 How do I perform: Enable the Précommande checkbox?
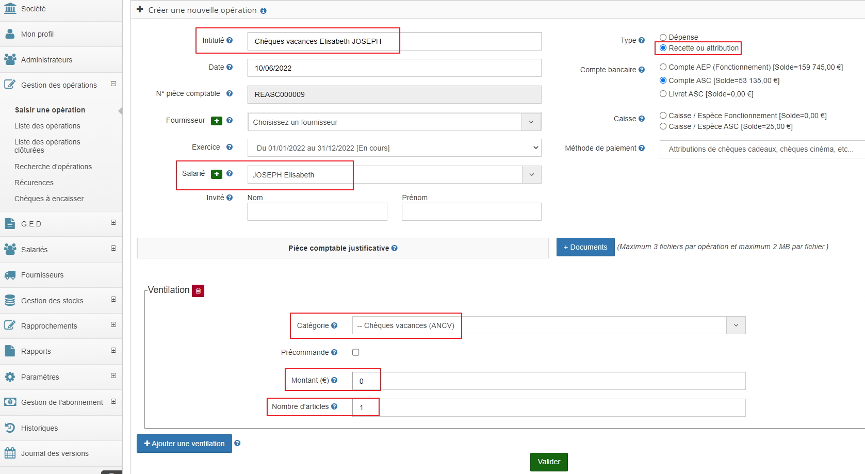(355, 352)
